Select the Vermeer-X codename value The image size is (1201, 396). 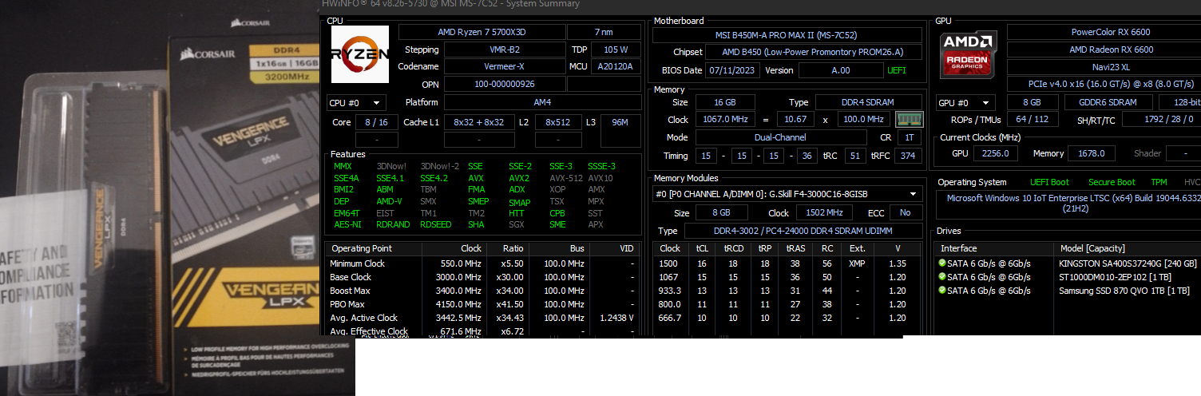point(503,66)
